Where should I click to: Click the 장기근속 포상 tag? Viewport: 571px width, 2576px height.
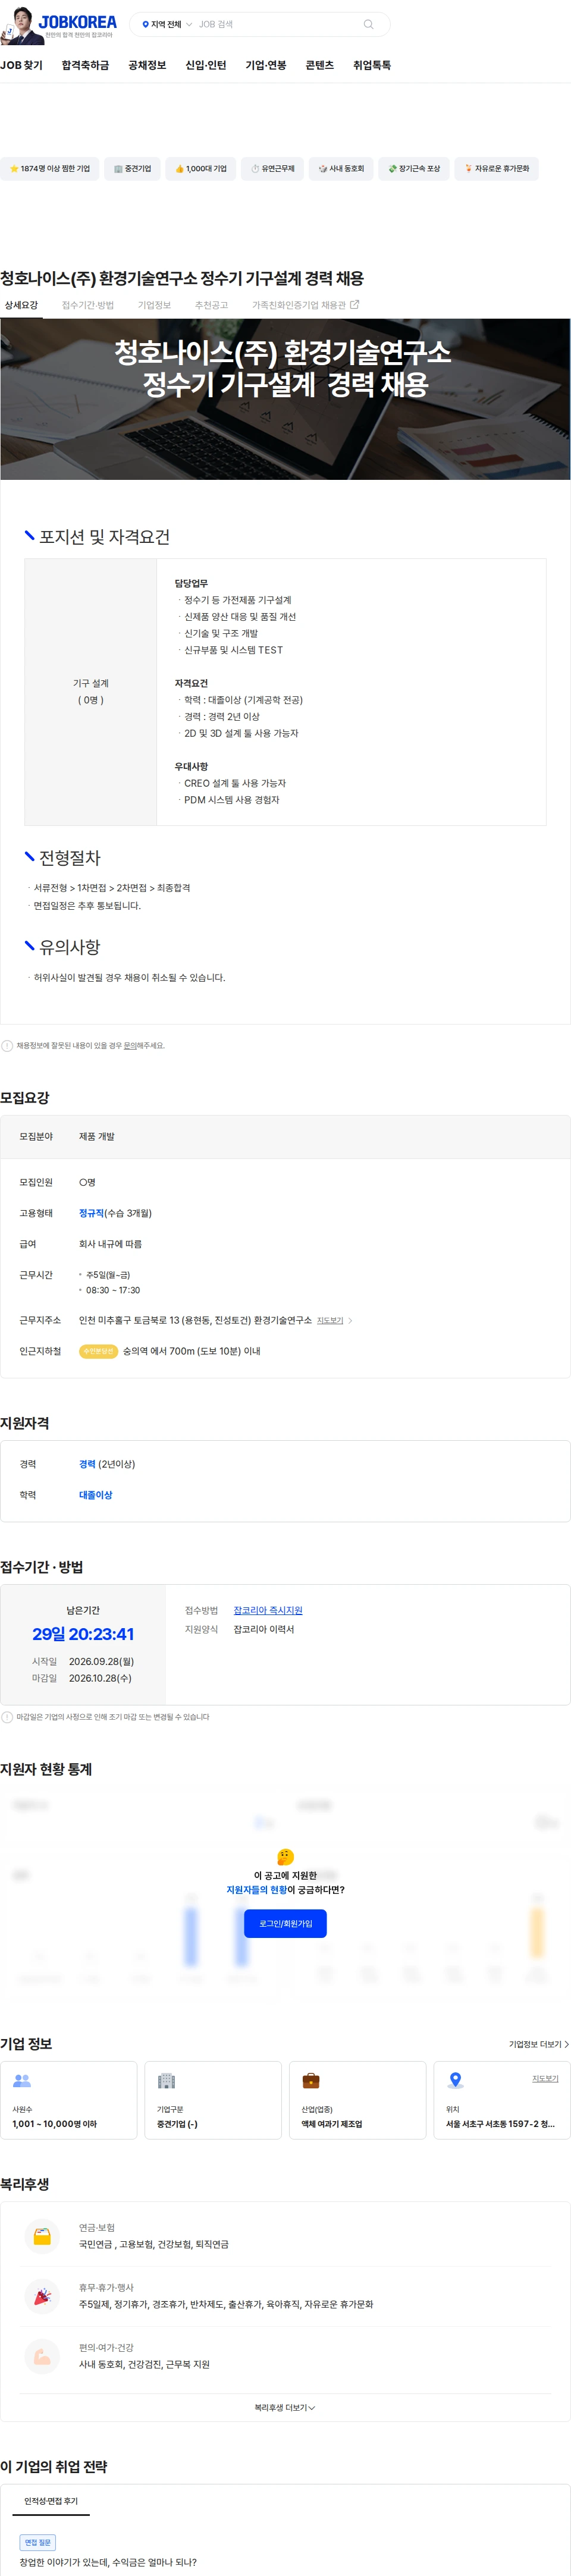point(414,169)
